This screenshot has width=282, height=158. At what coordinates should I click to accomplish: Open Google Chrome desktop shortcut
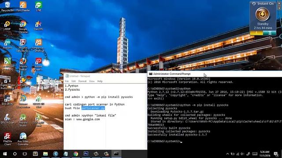pos(23,27)
